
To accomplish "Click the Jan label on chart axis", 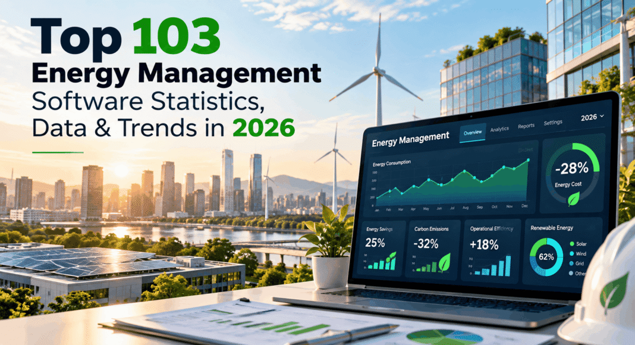I will 377,211.
